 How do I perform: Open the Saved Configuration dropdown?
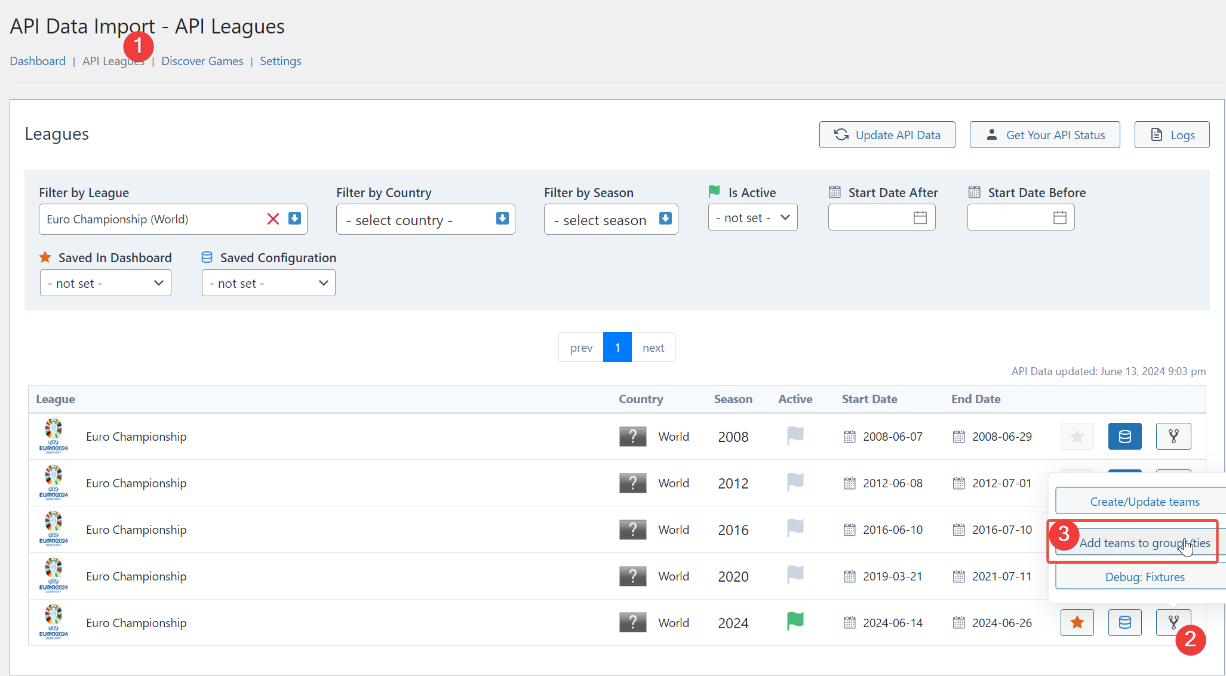pyautogui.click(x=268, y=283)
